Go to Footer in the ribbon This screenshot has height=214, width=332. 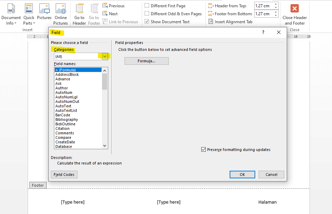point(94,15)
